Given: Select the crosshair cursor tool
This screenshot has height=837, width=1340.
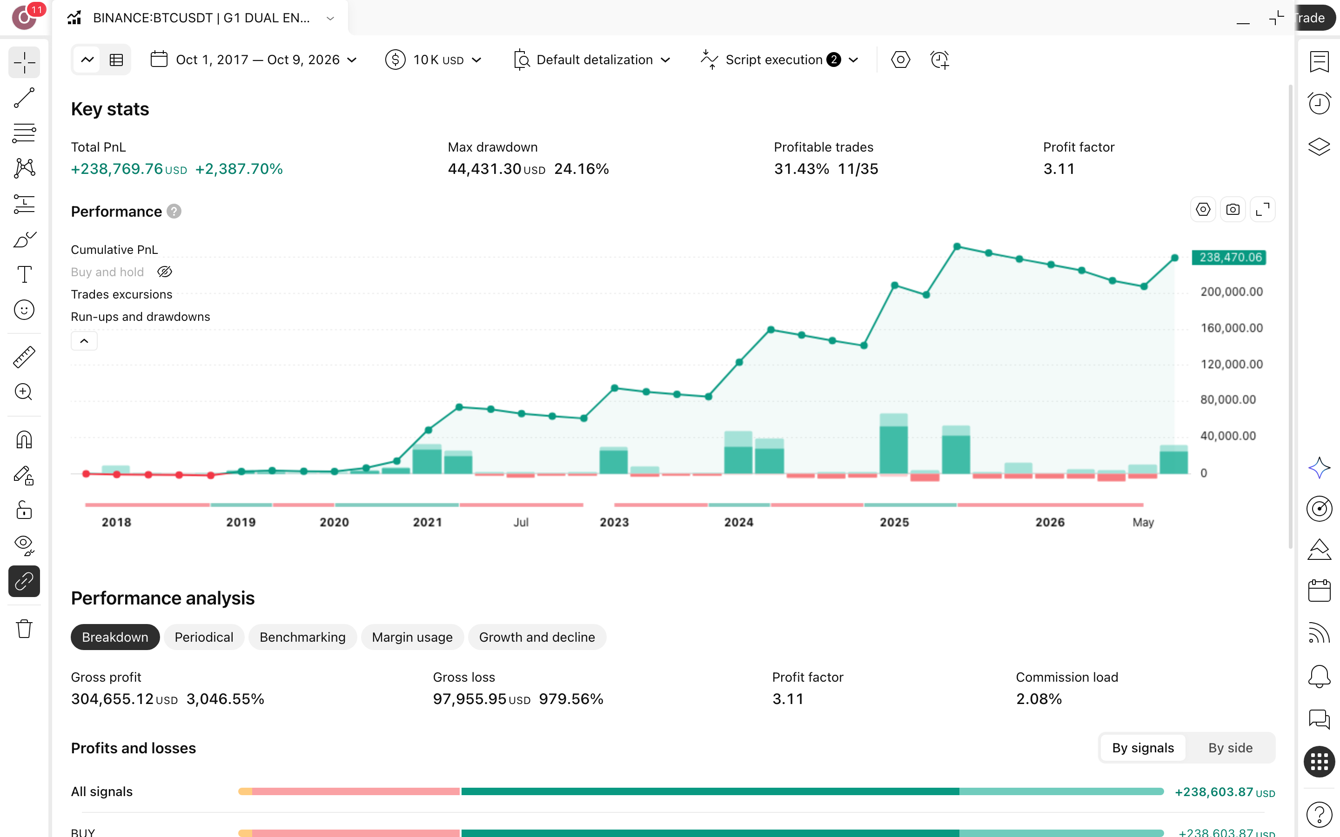Looking at the screenshot, I should click(24, 63).
